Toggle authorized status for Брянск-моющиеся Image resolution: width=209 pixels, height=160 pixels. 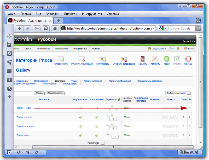click(x=97, y=126)
